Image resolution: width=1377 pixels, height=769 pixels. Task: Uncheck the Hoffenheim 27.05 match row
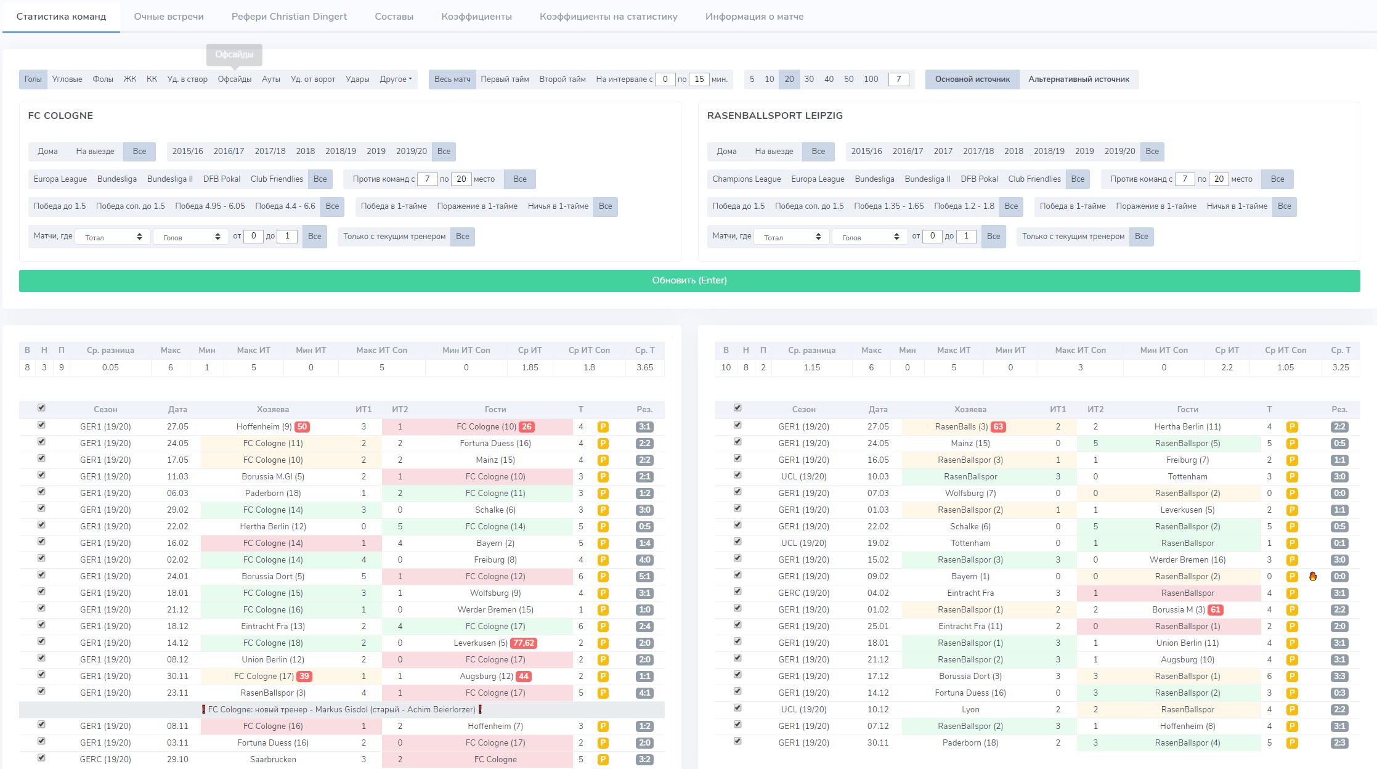click(41, 425)
